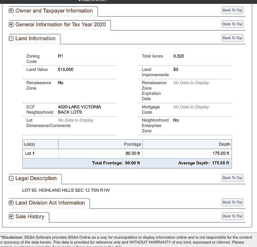Select the Lot 1 row cell
The image size is (257, 247).
click(x=40, y=154)
